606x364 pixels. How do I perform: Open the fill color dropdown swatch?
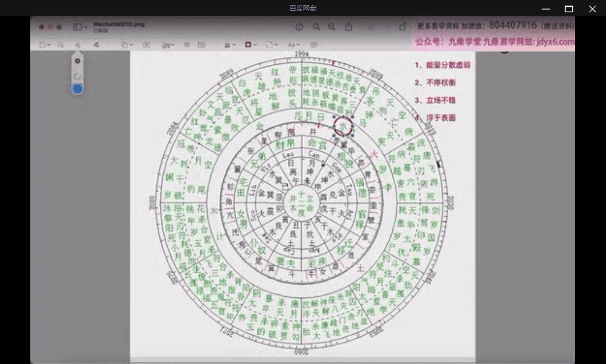tap(272, 45)
